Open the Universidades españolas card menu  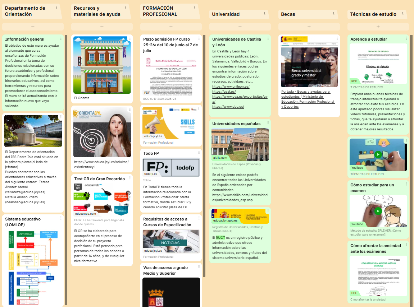click(x=268, y=123)
